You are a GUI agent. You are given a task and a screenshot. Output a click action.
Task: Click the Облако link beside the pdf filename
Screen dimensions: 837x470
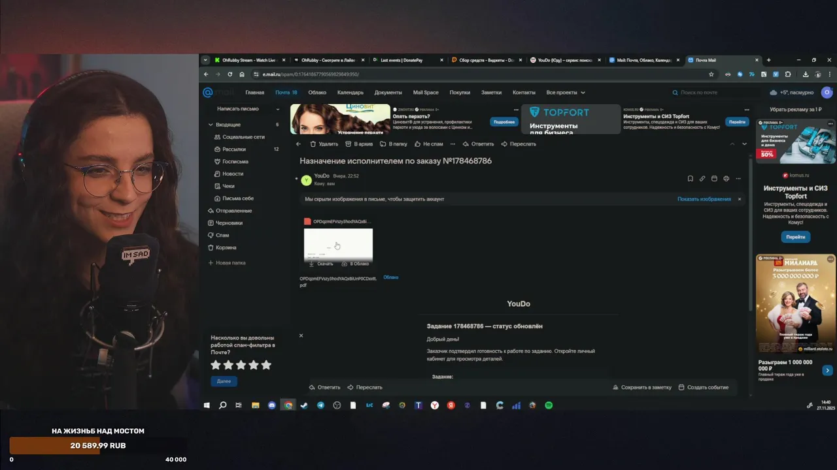click(x=390, y=277)
